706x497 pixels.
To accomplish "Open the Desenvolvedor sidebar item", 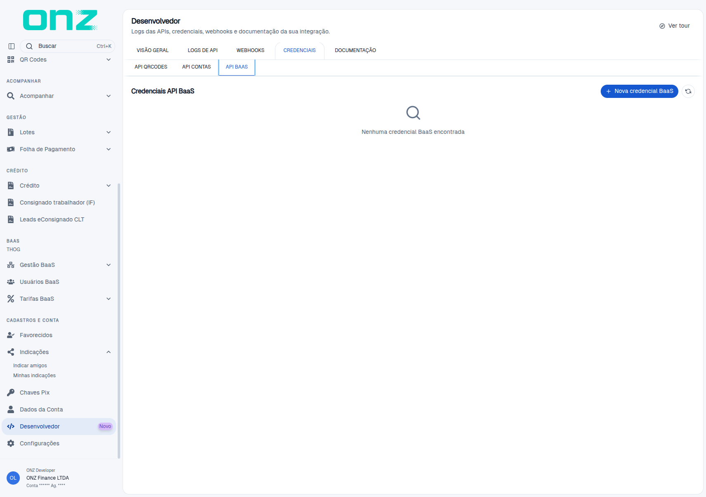I will pos(59,426).
